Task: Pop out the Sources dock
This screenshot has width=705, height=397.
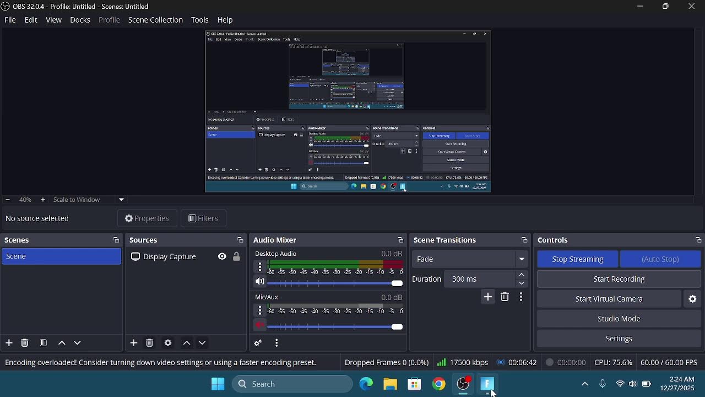Action: pos(240,240)
